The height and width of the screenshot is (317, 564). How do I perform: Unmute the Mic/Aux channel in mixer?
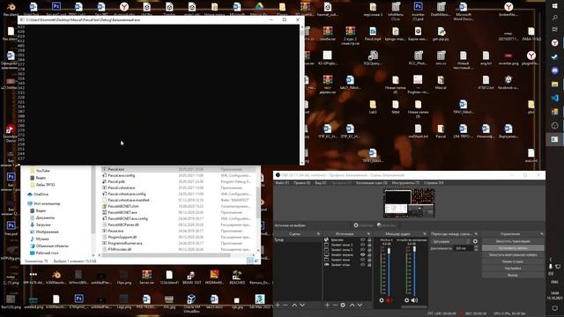coord(390,300)
